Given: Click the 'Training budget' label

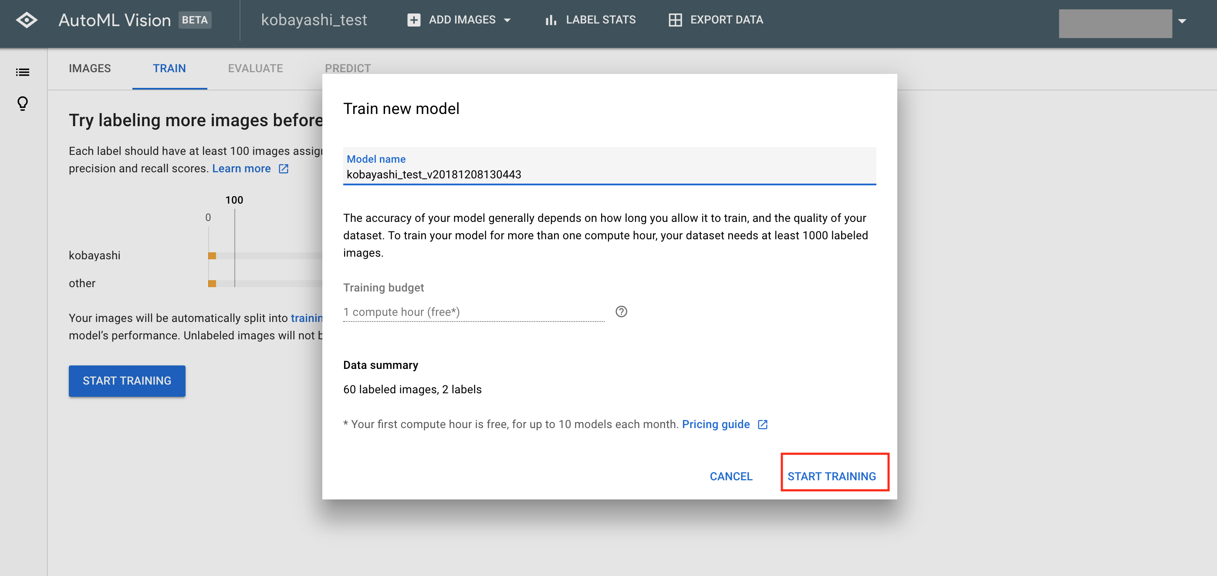Looking at the screenshot, I should 383,287.
